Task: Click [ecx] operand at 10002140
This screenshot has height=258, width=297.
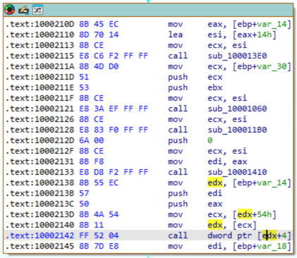Action: pos(244,225)
